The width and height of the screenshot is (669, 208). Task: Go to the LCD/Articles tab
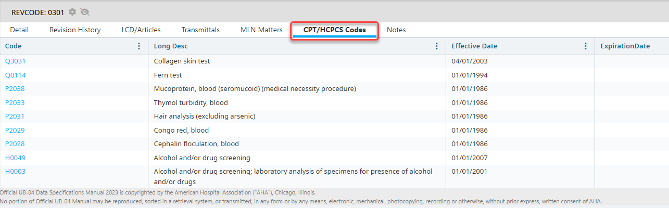click(x=141, y=30)
